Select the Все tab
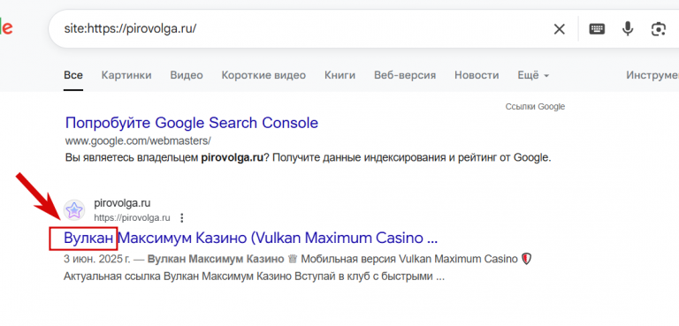 (x=73, y=75)
